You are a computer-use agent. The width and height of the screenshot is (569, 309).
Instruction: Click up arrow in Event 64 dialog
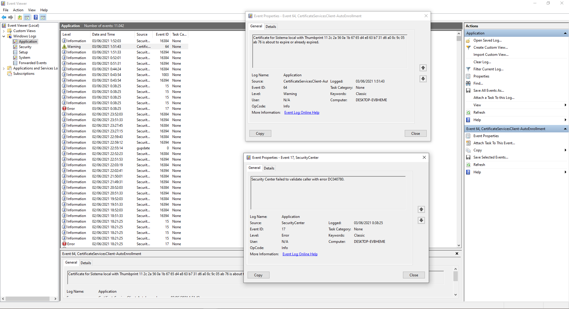click(423, 68)
